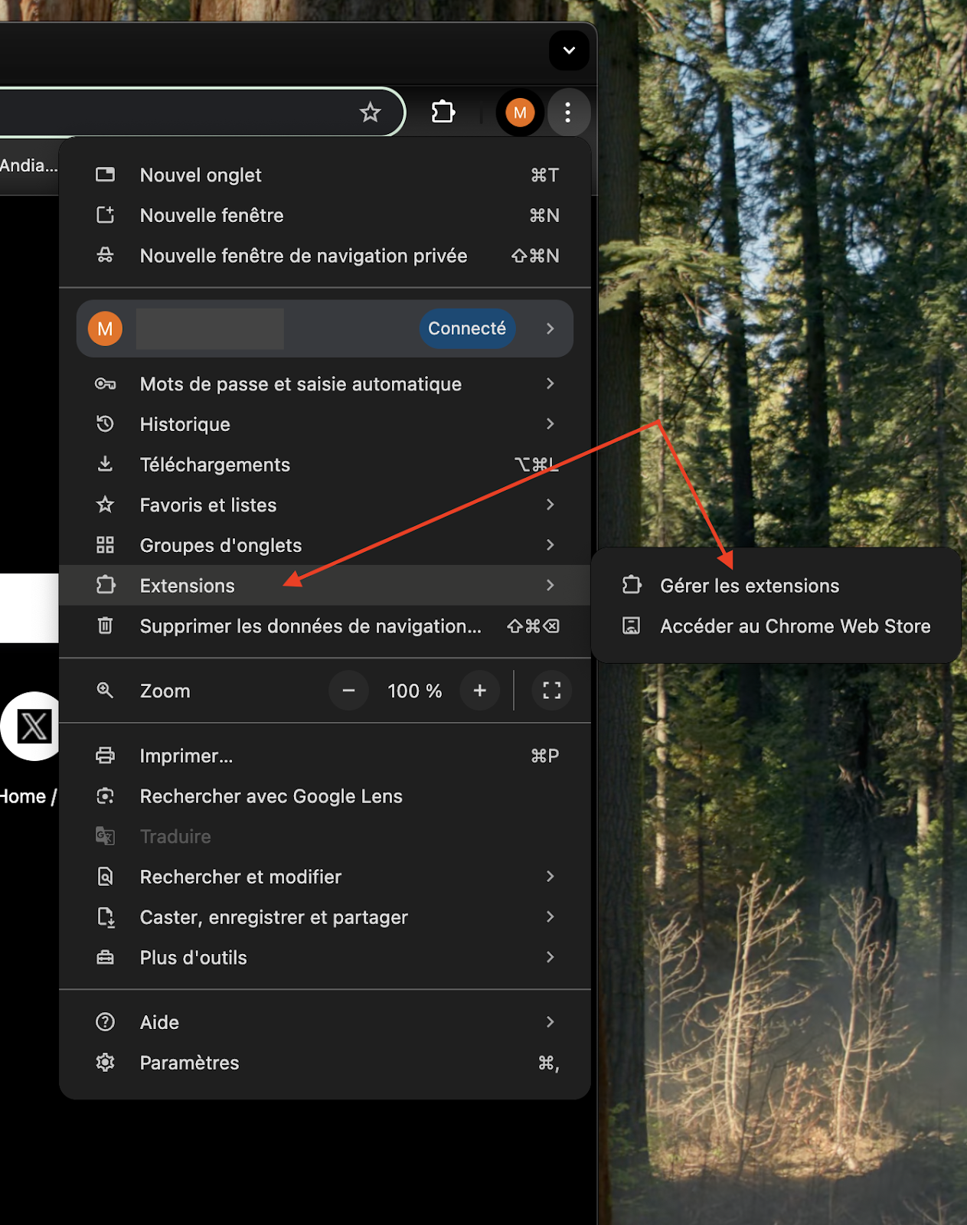The image size is (967, 1225).
Task: Expand Plus d'outils chevron
Action: coord(550,957)
